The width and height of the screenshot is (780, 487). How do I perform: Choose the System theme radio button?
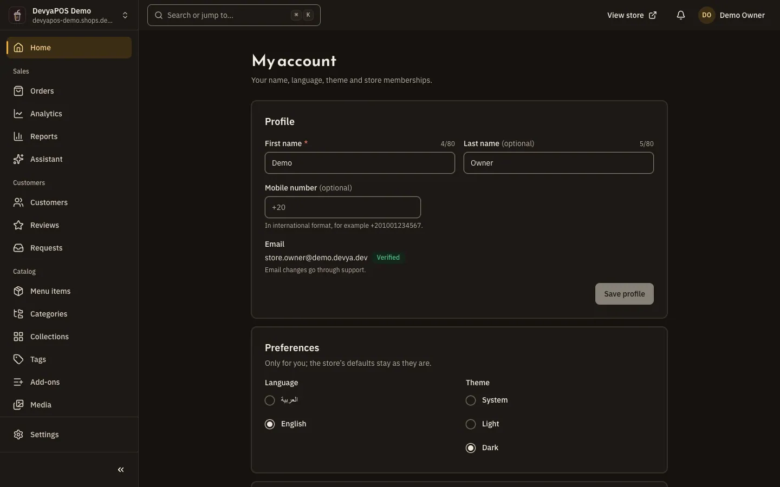click(x=471, y=400)
